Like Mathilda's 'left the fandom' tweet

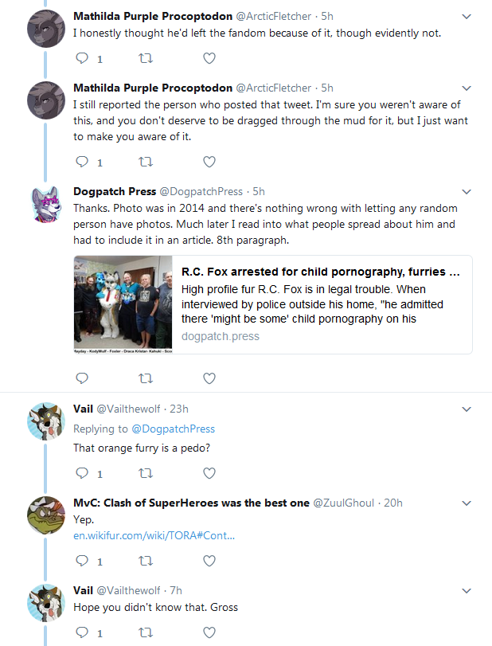coord(209,58)
